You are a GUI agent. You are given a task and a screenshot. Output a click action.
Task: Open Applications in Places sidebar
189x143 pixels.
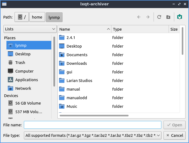coord(26,80)
